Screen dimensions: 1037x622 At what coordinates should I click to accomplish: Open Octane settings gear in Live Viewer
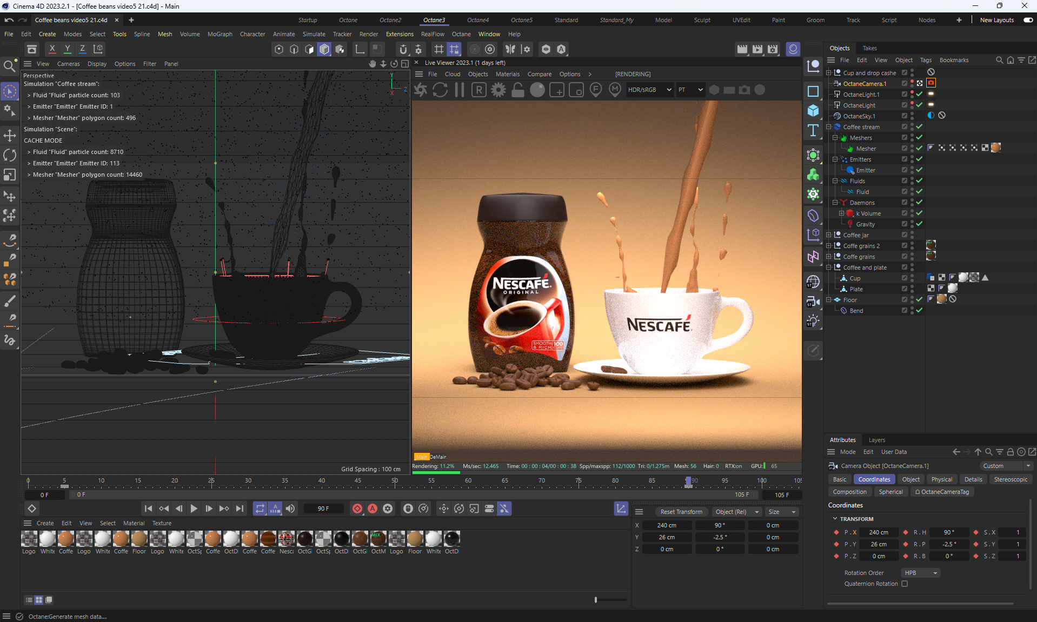click(498, 90)
